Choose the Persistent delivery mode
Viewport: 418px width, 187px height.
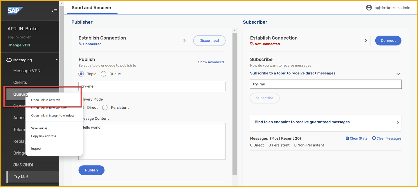click(x=105, y=108)
